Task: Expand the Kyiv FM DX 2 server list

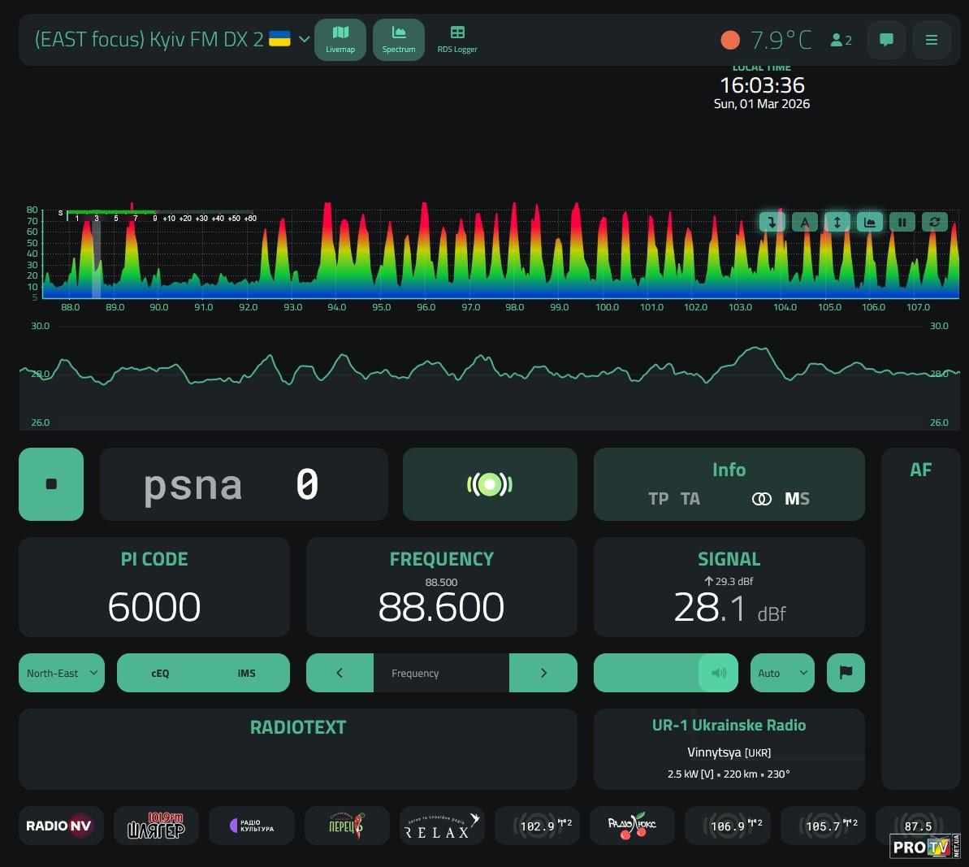Action: pos(305,39)
